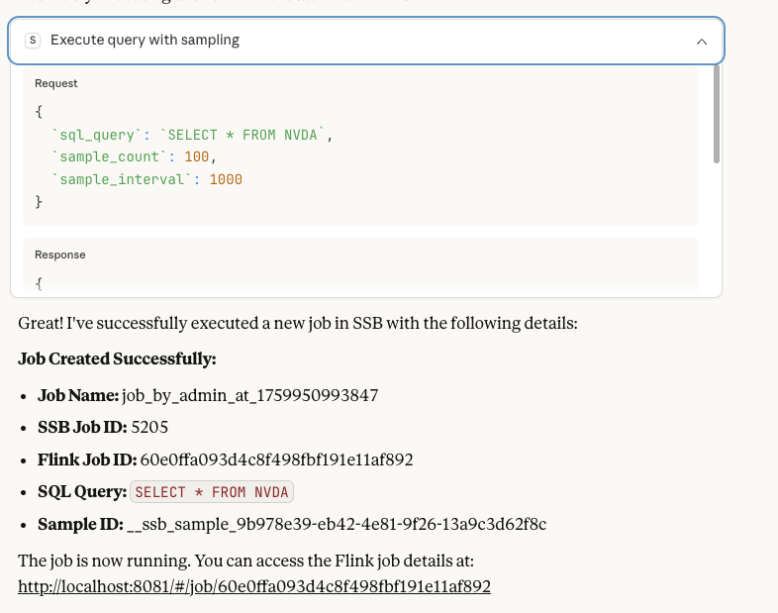The width and height of the screenshot is (778, 613).
Task: Click the SSB Job ID 5205
Action: [x=149, y=428]
